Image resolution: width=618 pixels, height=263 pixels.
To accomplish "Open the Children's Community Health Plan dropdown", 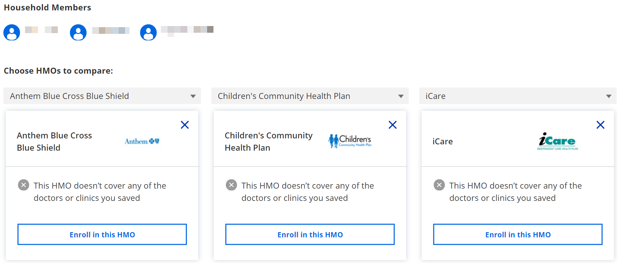I will click(310, 96).
